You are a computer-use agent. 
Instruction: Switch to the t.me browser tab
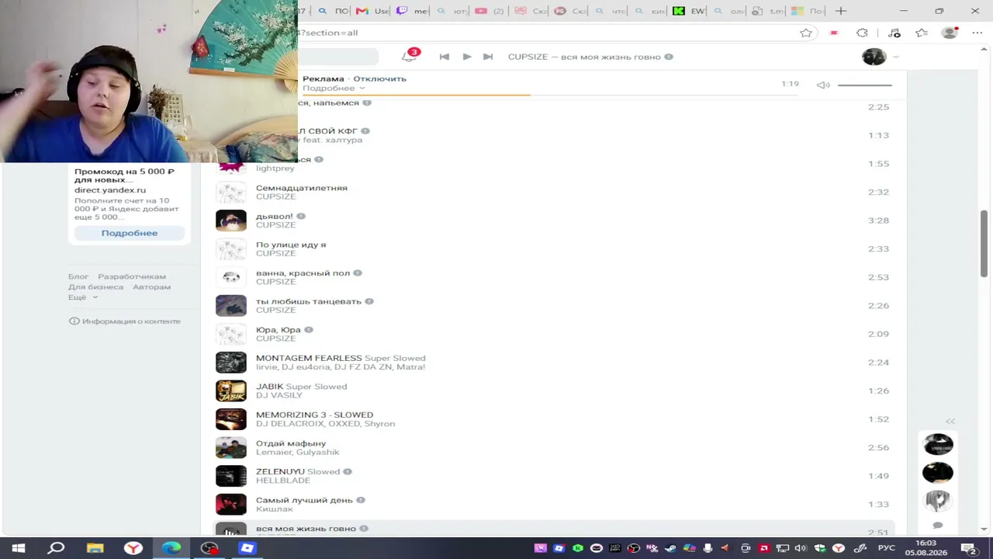pyautogui.click(x=767, y=11)
